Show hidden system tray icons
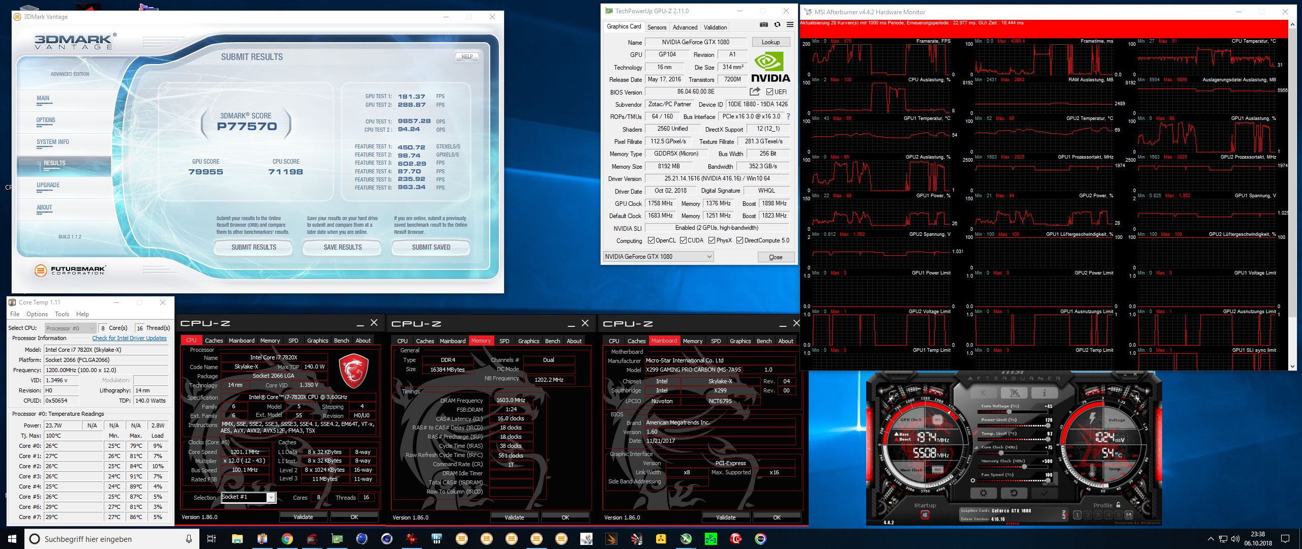This screenshot has height=549, width=1302. 1210,539
